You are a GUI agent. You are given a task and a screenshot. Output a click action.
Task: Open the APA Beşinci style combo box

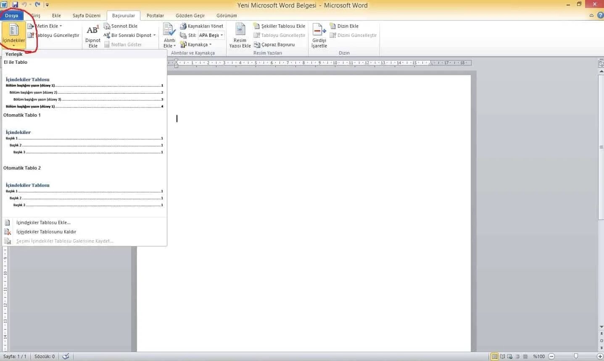click(211, 35)
